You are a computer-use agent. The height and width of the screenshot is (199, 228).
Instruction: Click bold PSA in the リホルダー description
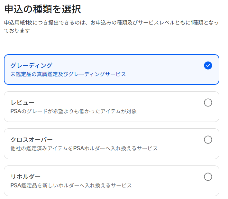[x=15, y=185]
